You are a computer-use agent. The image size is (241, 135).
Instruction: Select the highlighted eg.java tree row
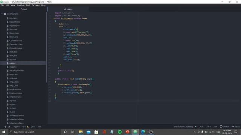point(23,63)
